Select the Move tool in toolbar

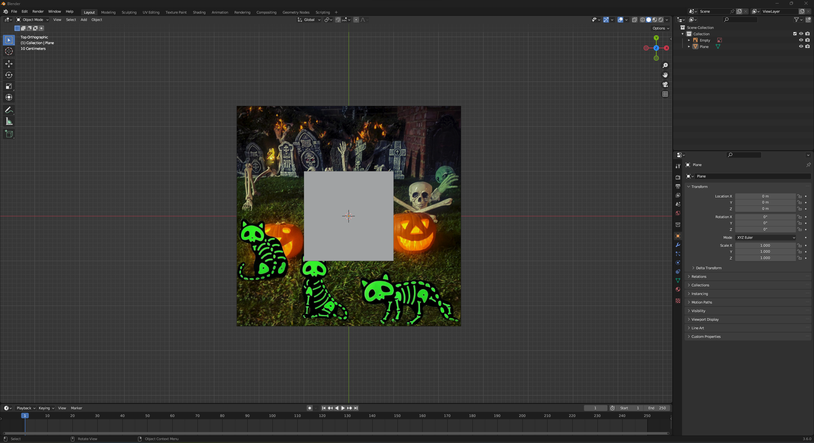(x=9, y=64)
